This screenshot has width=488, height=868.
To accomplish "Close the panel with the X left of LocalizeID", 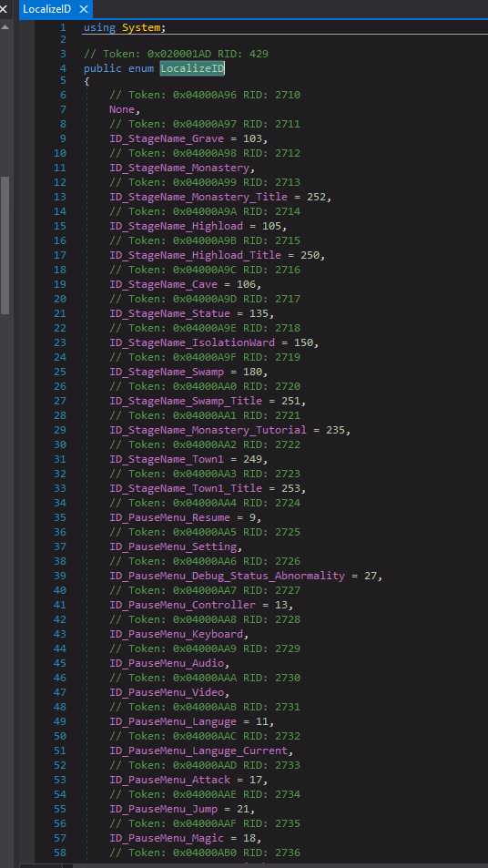I will (x=4, y=9).
